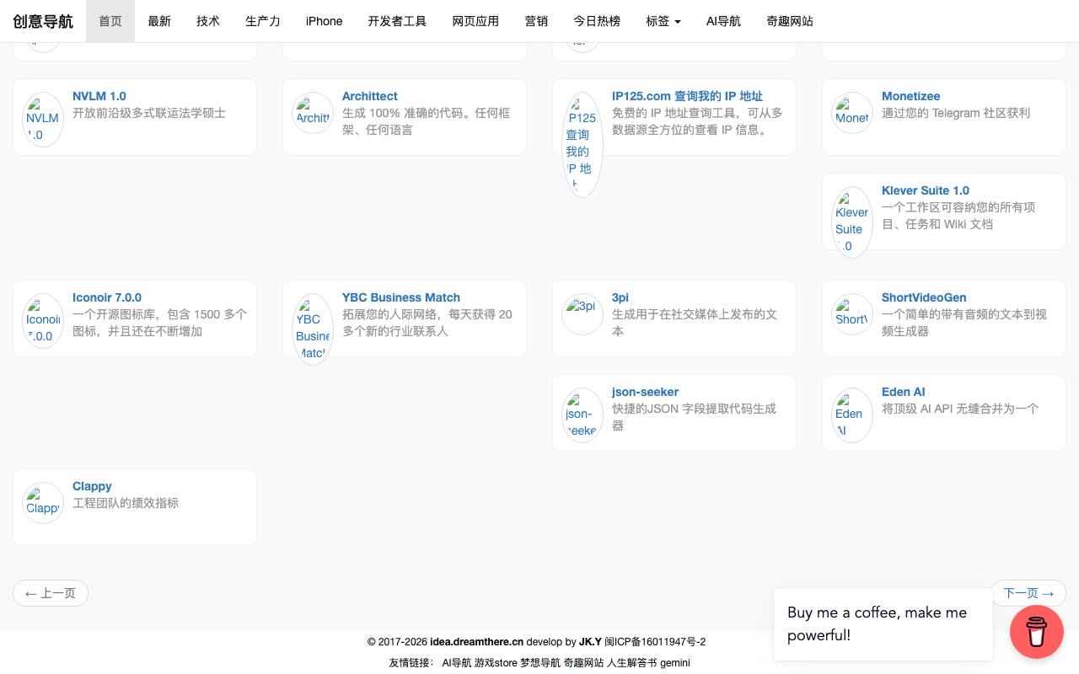Go to previous page with 上一页
1079x674 pixels.
(x=51, y=593)
